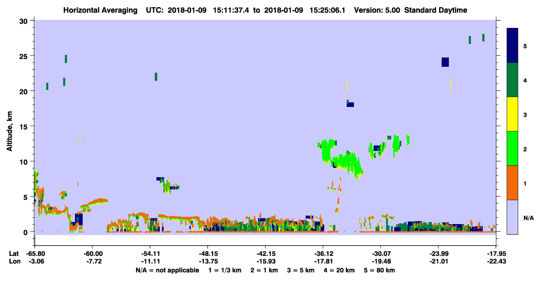This screenshot has width=551, height=282.
Task: Click longitude value '-13.75'
Action: 208,261
